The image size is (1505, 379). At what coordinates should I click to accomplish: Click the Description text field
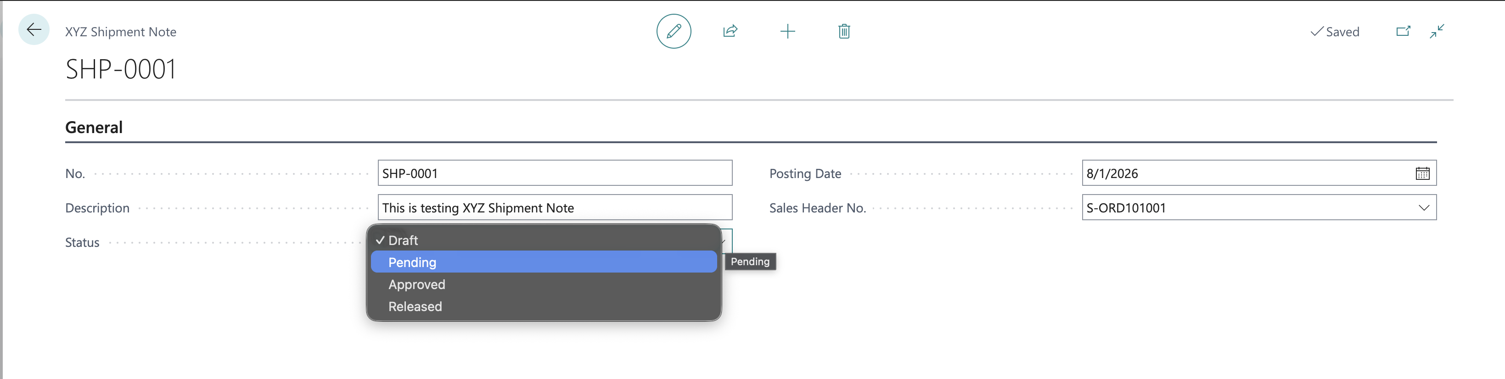pyautogui.click(x=555, y=208)
